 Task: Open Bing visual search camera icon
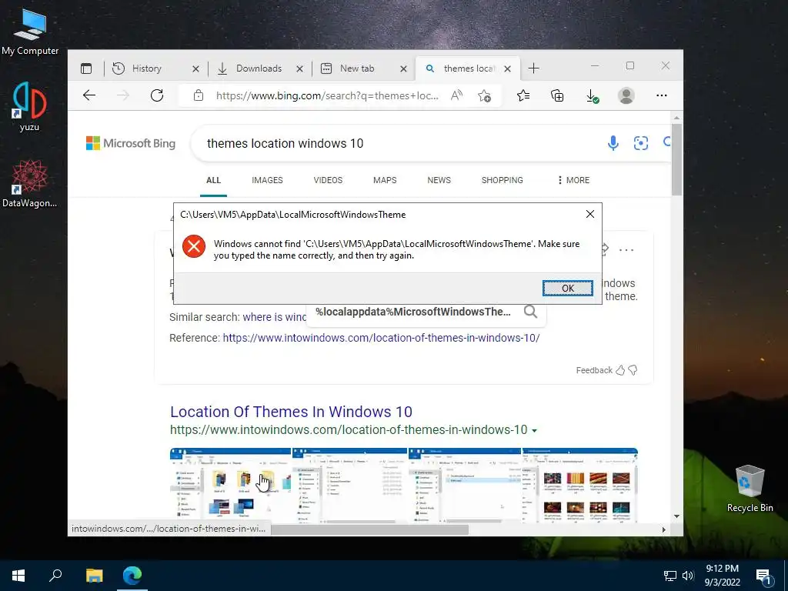641,143
